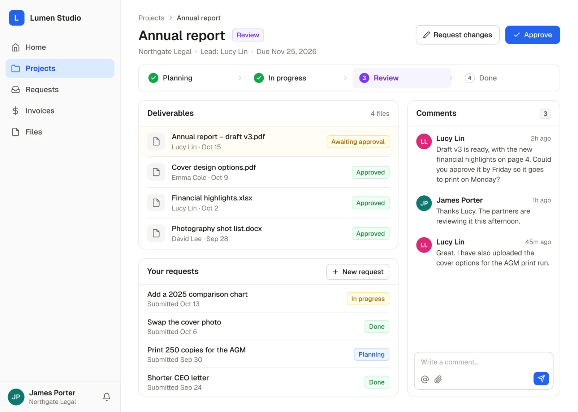Open Invoices from the sidebar

[x=60, y=111]
